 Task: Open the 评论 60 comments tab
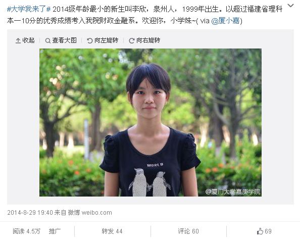pyautogui.click(x=188, y=231)
